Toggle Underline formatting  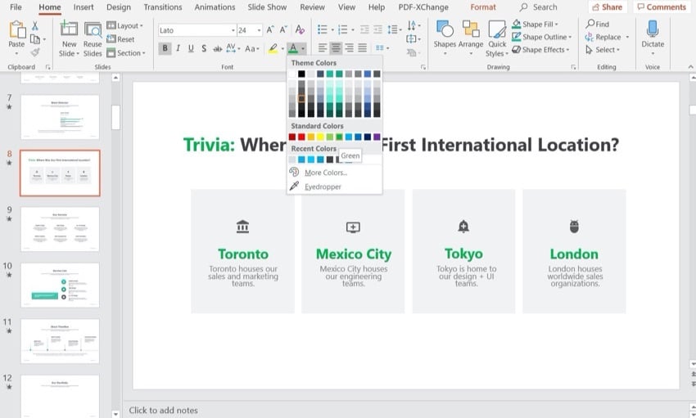tap(192, 48)
